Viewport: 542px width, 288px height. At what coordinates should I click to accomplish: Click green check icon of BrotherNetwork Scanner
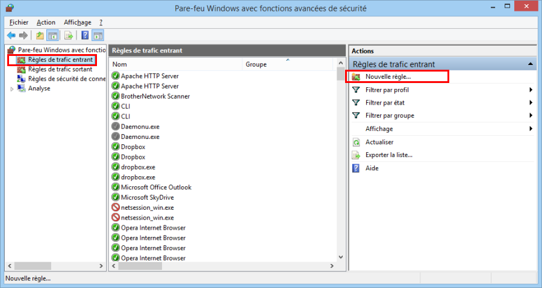tap(116, 96)
